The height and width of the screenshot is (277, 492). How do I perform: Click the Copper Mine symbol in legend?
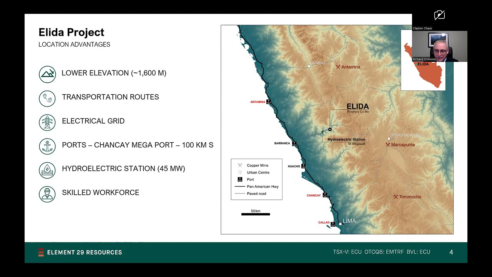240,165
